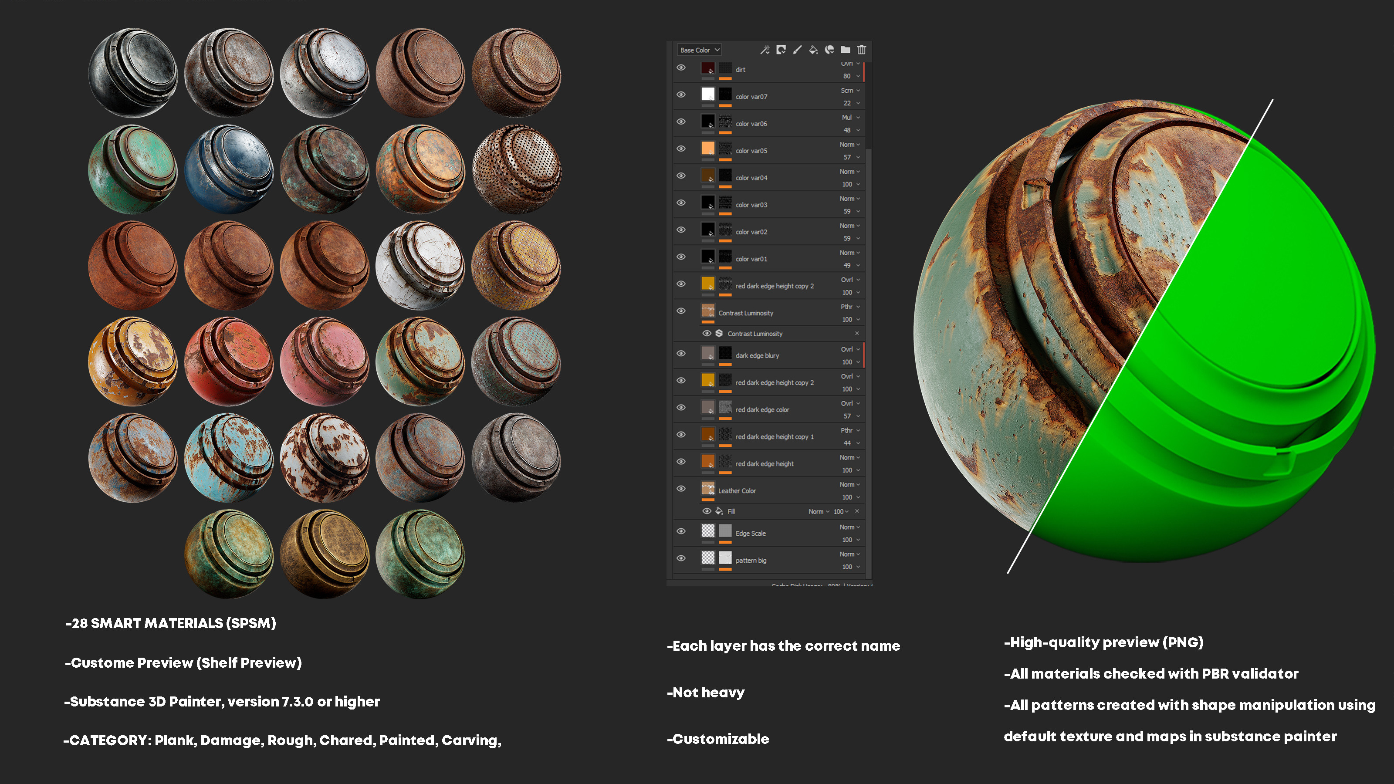
Task: Remove the Contrast Luminosity effect with its X
Action: point(857,333)
